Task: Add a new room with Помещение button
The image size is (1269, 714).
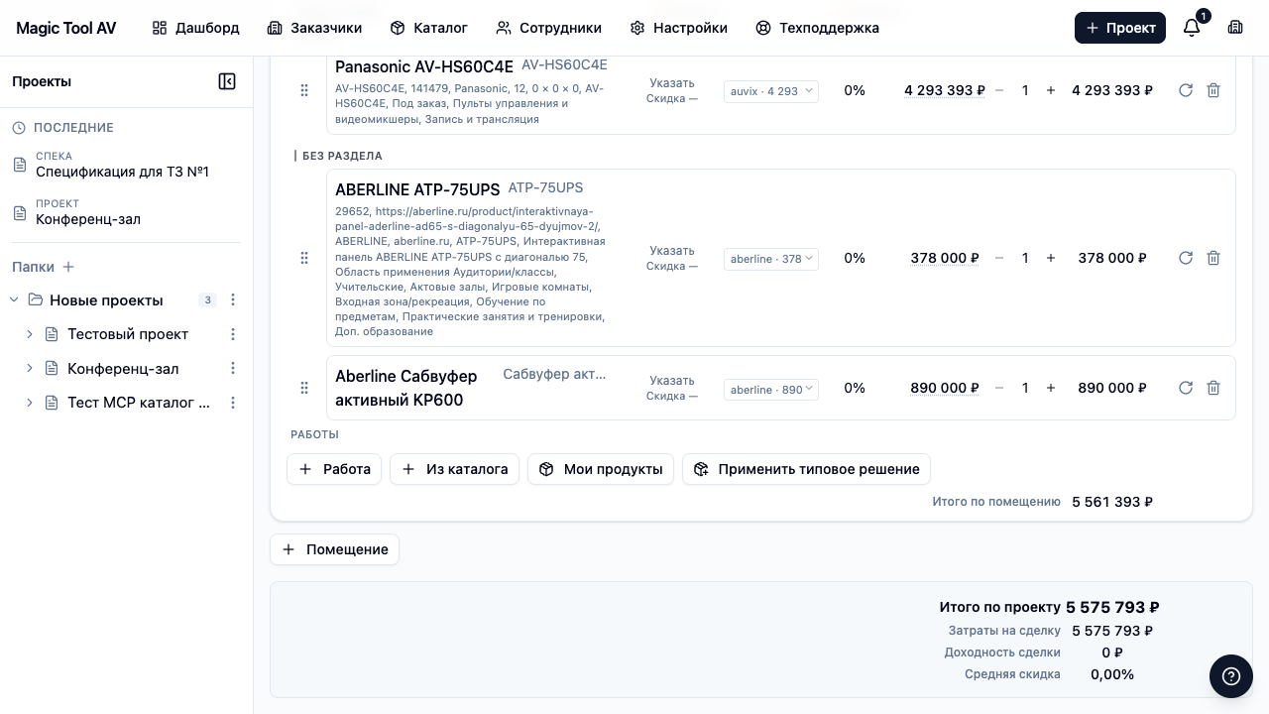Action: click(x=334, y=549)
